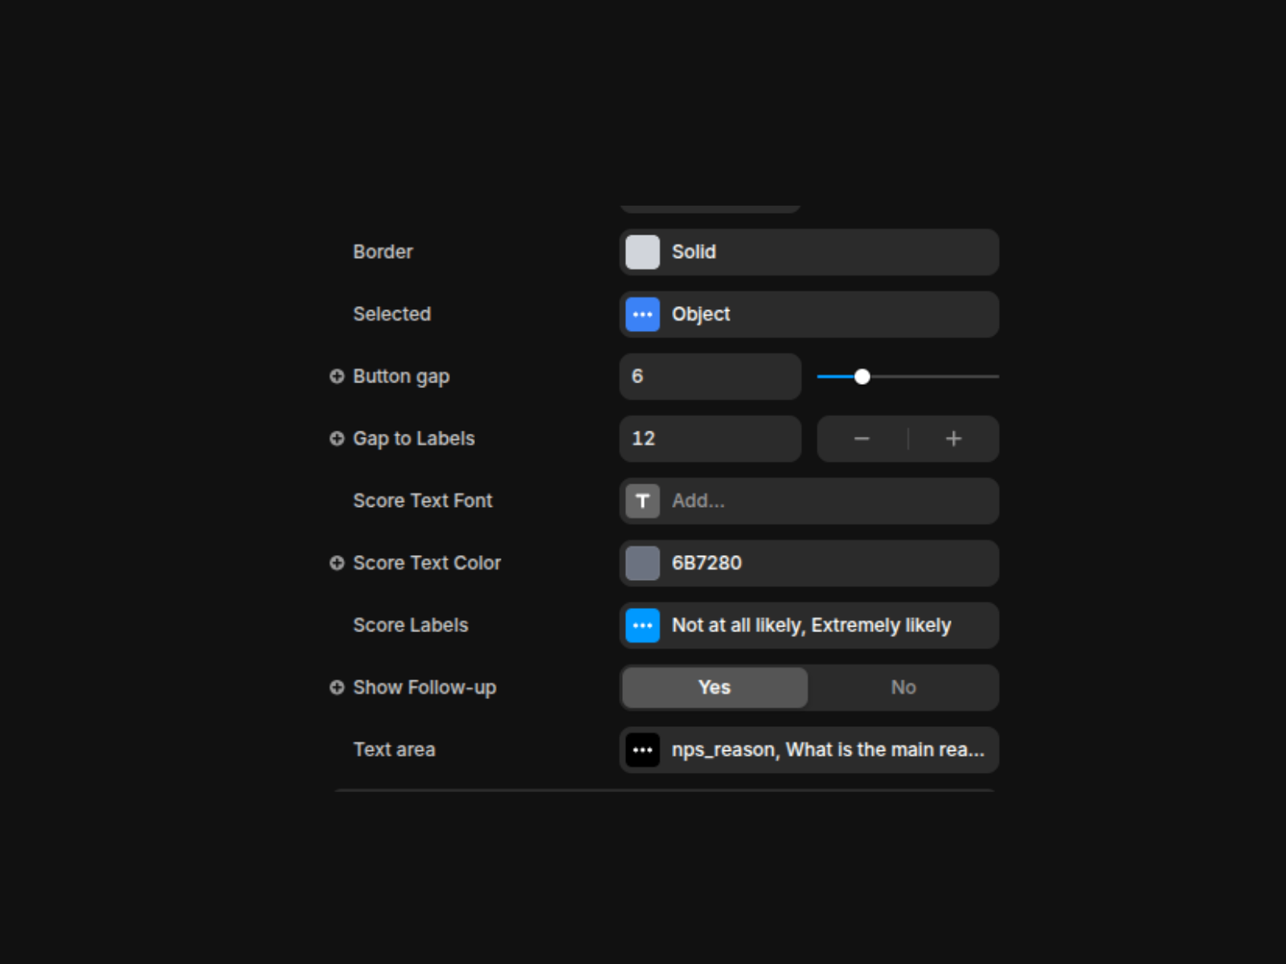1286x964 pixels.
Task: Click the plus icon beside Button gap
Action: pos(337,376)
